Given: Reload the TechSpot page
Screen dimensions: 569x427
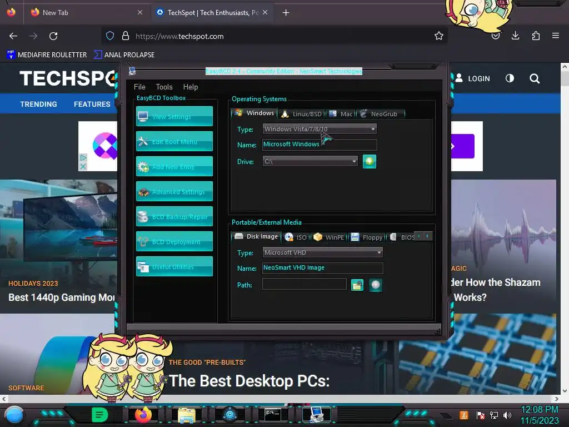Looking at the screenshot, I should coord(53,36).
